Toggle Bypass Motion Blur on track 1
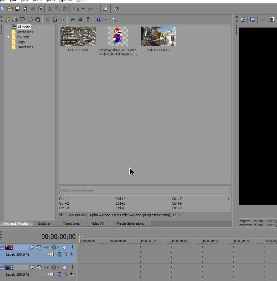 (31, 247)
